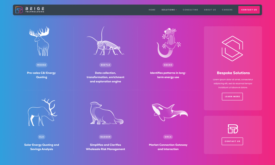Click the ELK label badge
The height and width of the screenshot is (165, 275).
41,137
